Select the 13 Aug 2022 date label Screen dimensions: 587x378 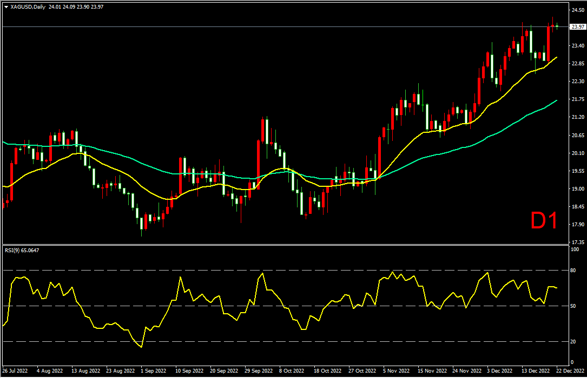[x=85, y=371]
